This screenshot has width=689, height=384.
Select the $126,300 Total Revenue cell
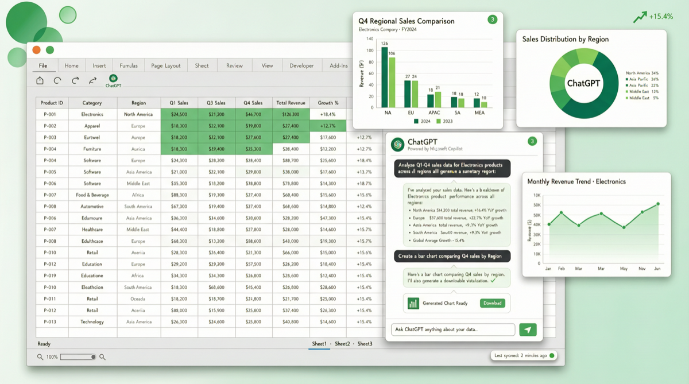point(291,114)
